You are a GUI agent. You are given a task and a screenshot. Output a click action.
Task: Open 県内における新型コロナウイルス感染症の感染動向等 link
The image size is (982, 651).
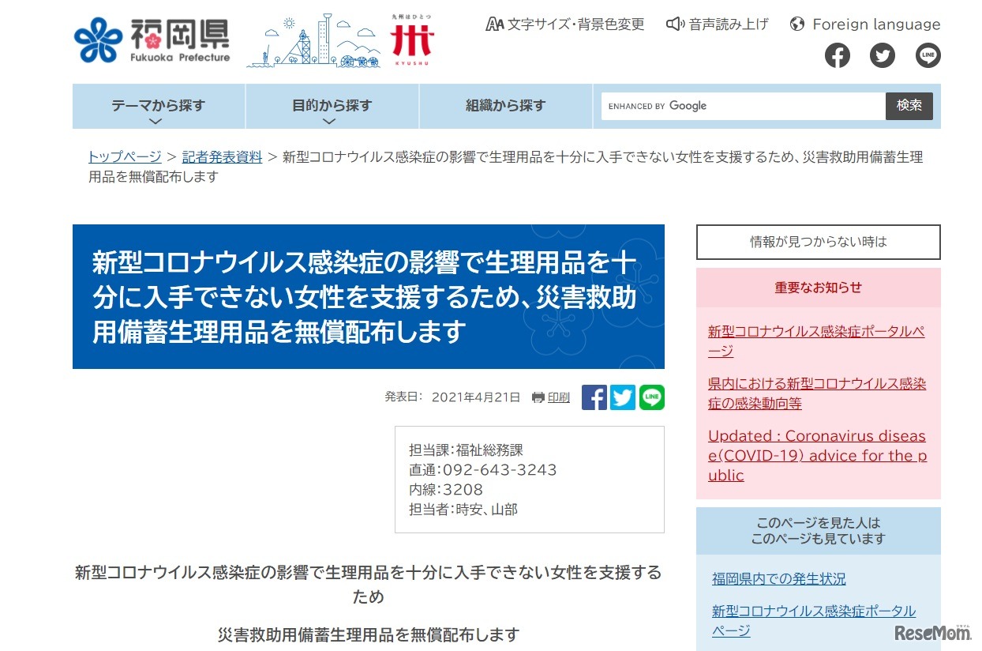tap(817, 393)
